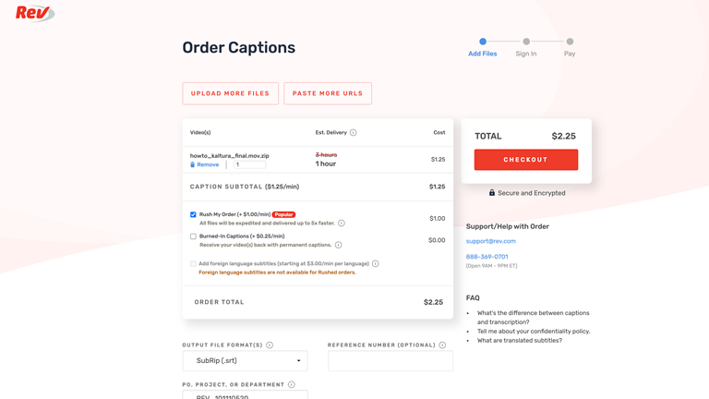Click the Burned-In Captions info icon
709x399 pixels.
tap(339, 246)
